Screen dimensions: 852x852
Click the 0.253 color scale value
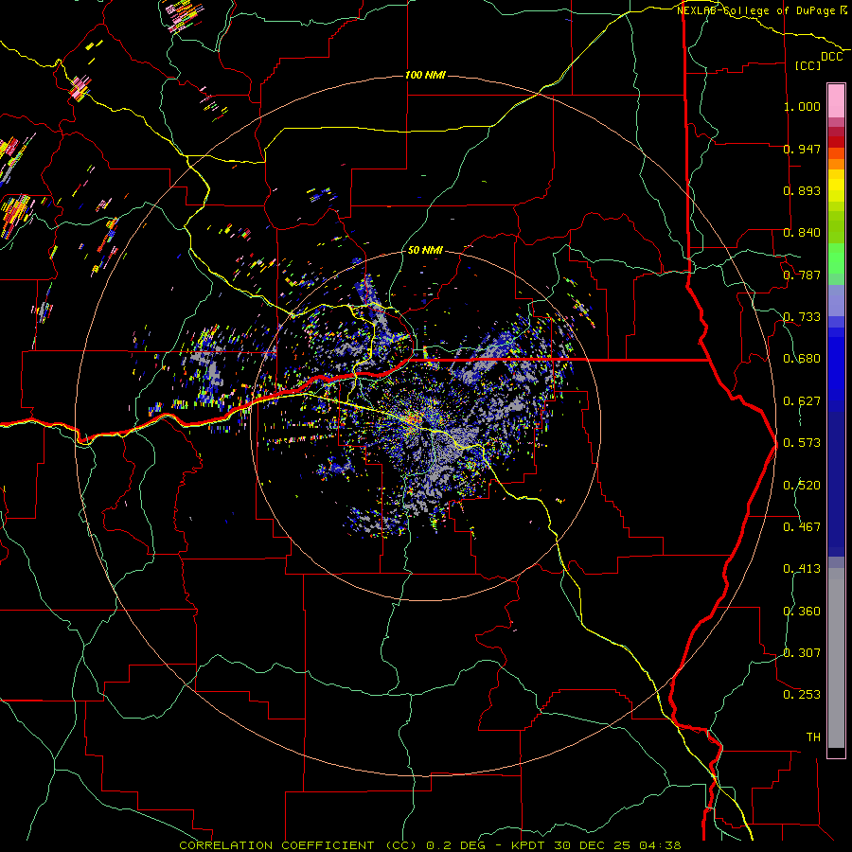pyautogui.click(x=802, y=695)
